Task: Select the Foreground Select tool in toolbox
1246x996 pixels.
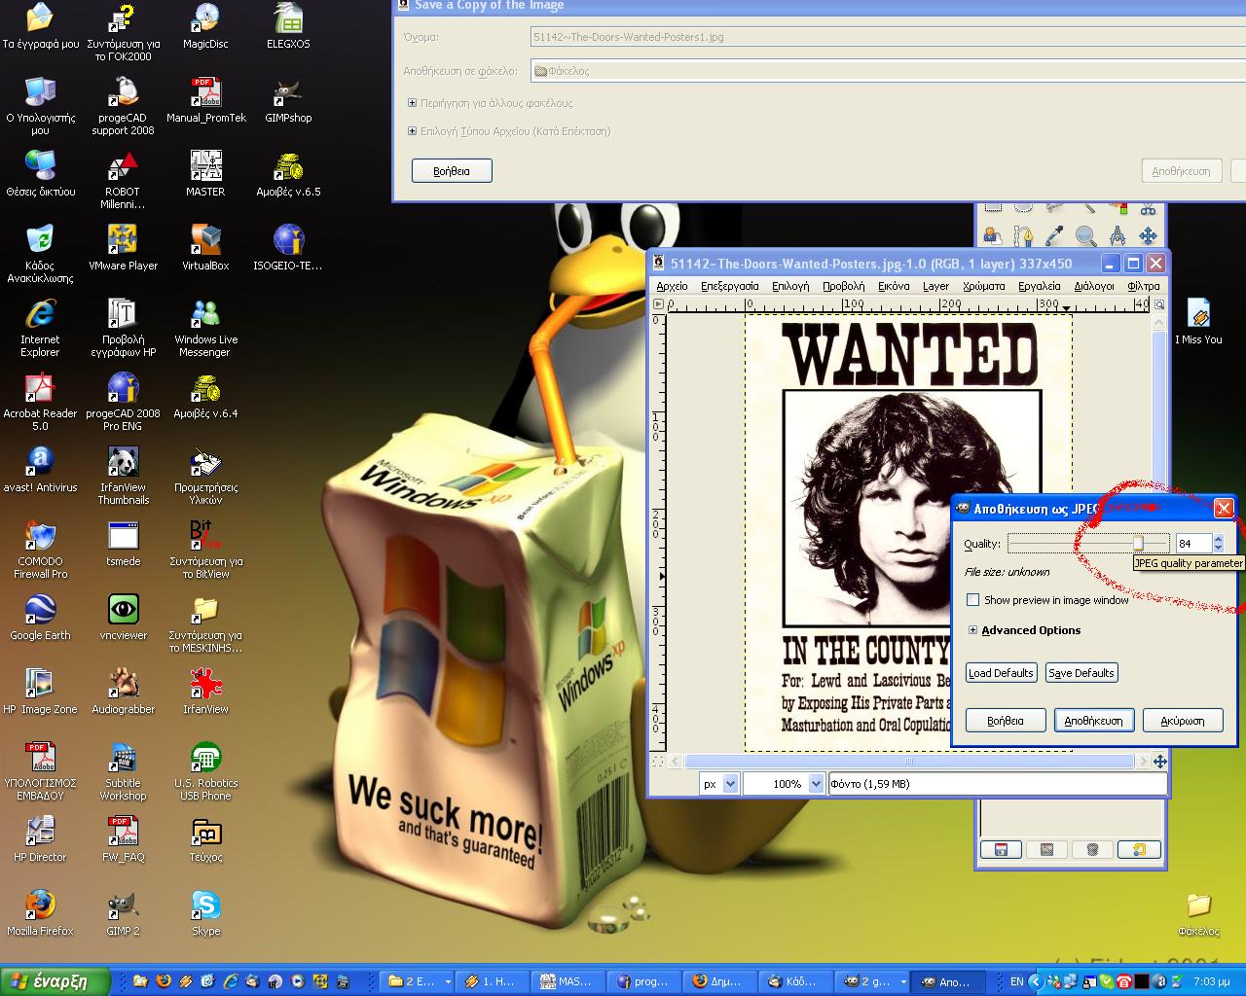Action: pos(992,235)
